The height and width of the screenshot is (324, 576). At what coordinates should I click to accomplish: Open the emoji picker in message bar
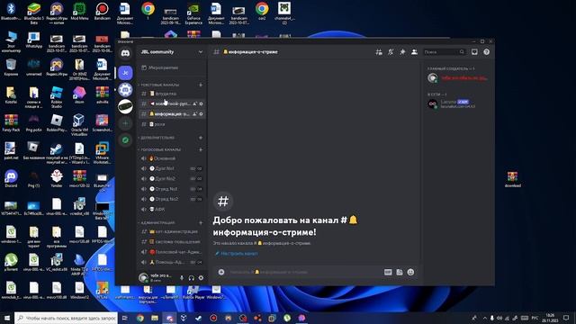coord(410,272)
